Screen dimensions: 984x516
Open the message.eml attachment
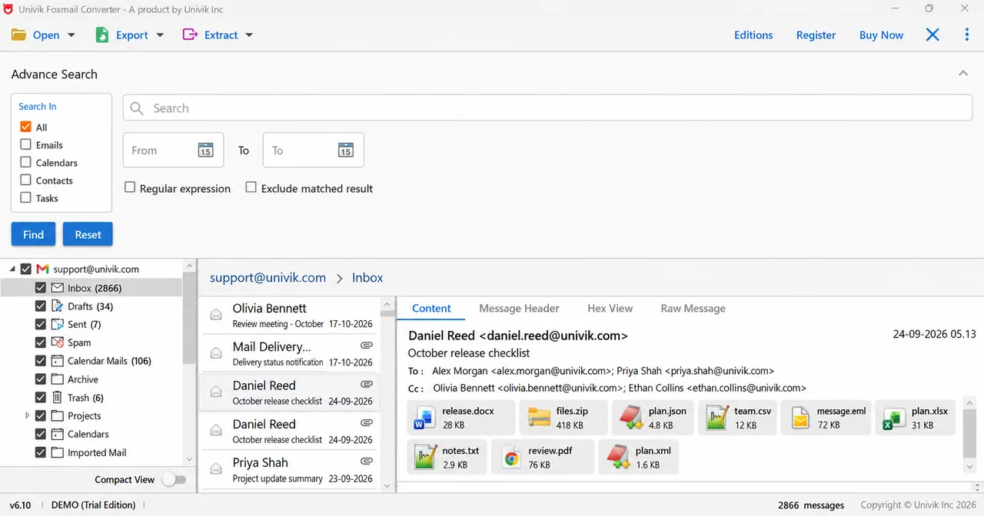coord(827,418)
